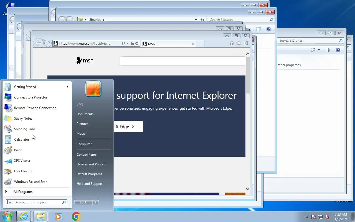The width and height of the screenshot is (355, 222).
Task: Click the Internet Explorer Forward button
Action: pos(48,43)
